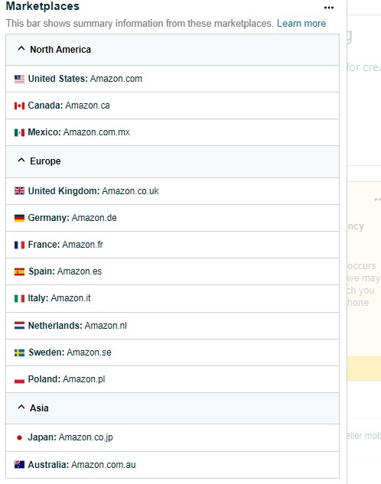Click the Canada flag icon

click(19, 106)
